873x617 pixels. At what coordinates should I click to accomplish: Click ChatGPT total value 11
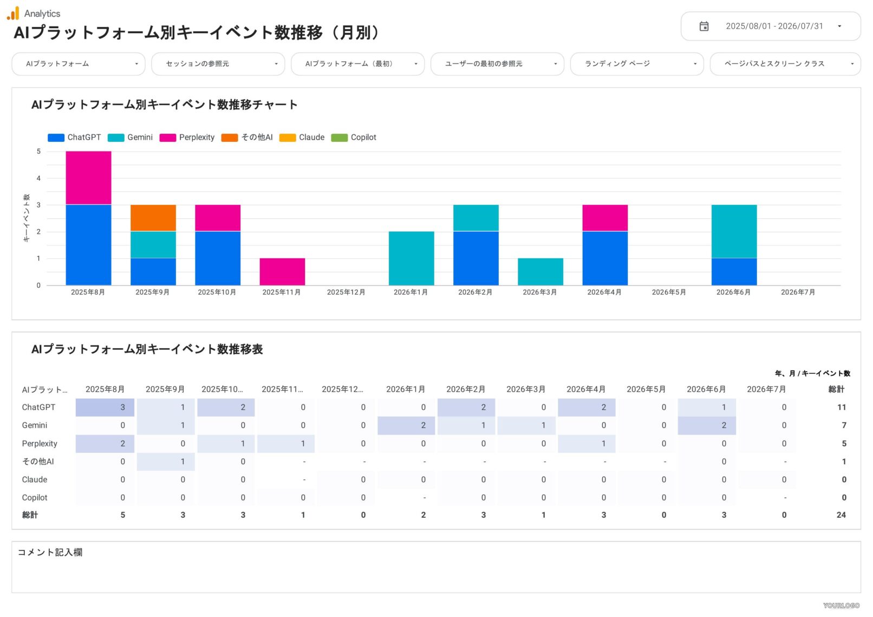pyautogui.click(x=842, y=407)
